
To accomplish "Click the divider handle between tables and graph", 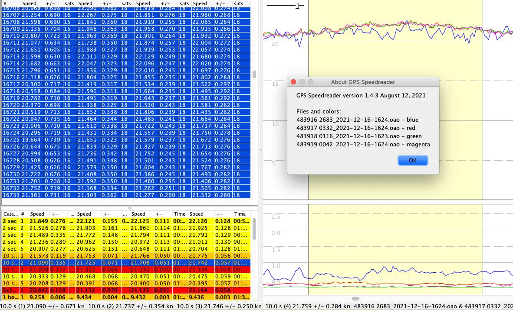I will click(260, 150).
